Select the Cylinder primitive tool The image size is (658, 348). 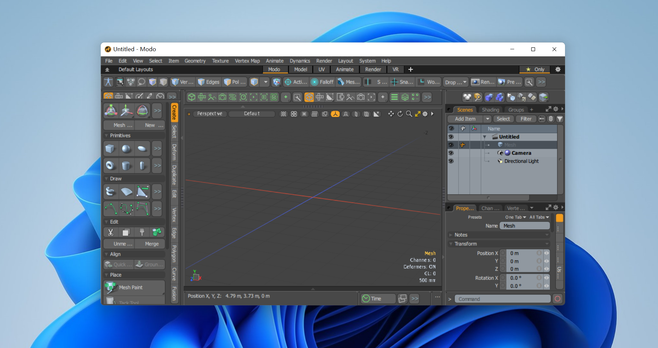(x=126, y=165)
